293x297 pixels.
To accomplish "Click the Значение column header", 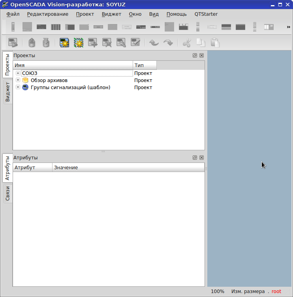I will coord(128,168).
